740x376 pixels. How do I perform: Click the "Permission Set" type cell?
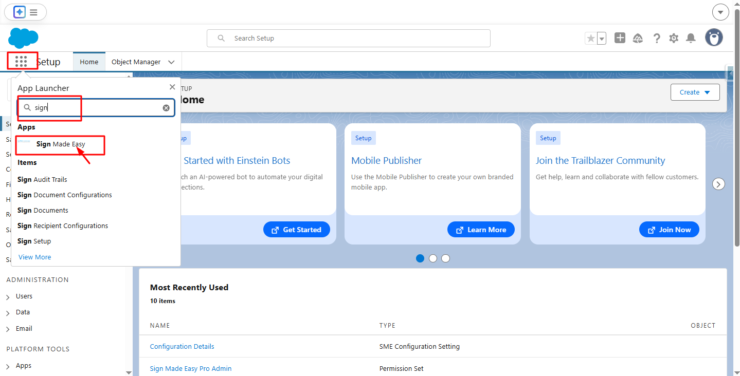click(402, 368)
